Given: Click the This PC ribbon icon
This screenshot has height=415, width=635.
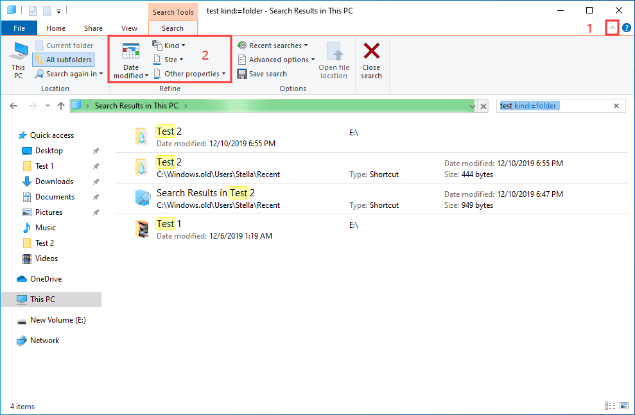Looking at the screenshot, I should coord(19,60).
